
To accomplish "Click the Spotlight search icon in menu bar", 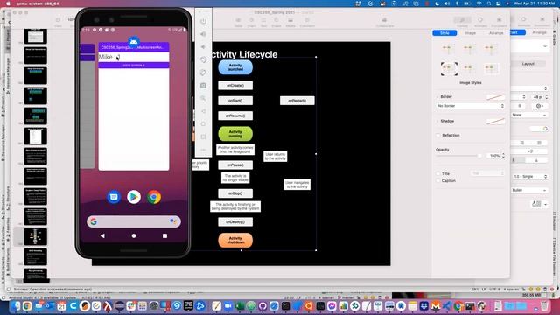I will 489,3.
